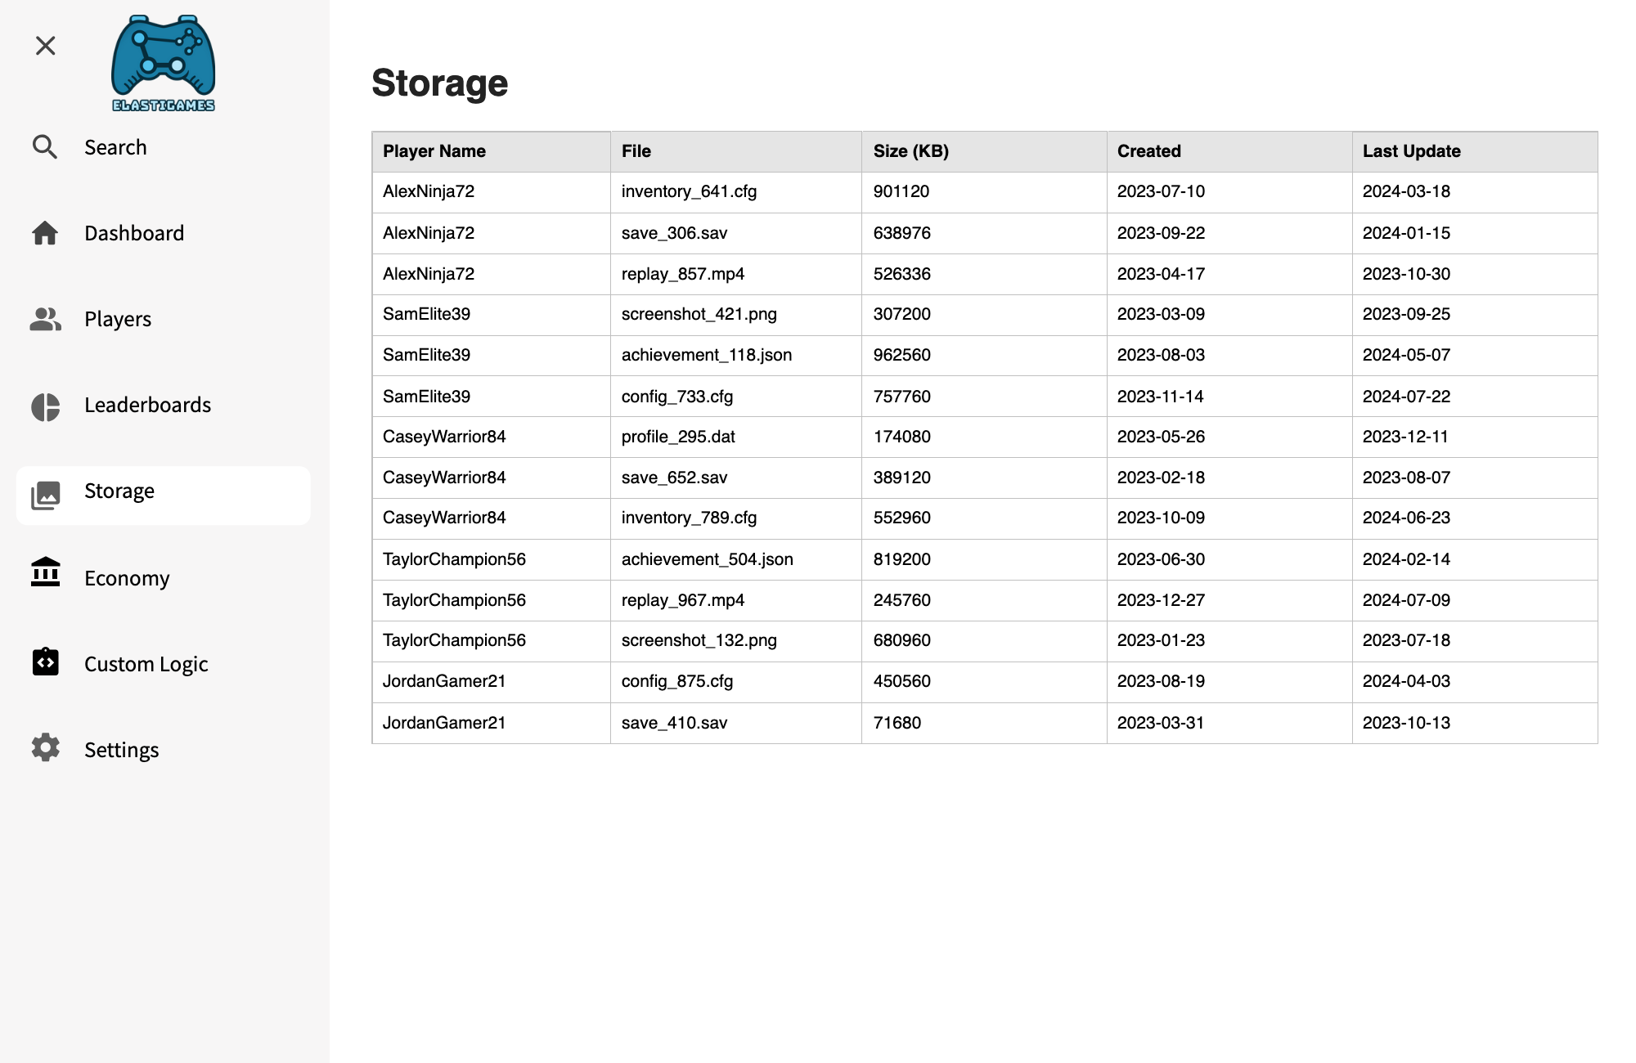Click the Dashboard home icon
The width and height of the screenshot is (1636, 1063).
45,233
